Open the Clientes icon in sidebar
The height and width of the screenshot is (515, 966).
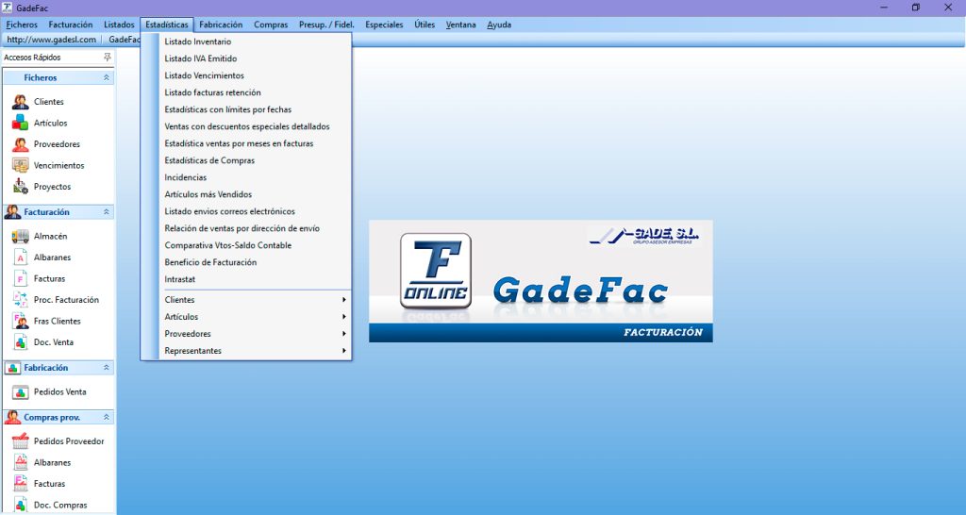click(21, 102)
